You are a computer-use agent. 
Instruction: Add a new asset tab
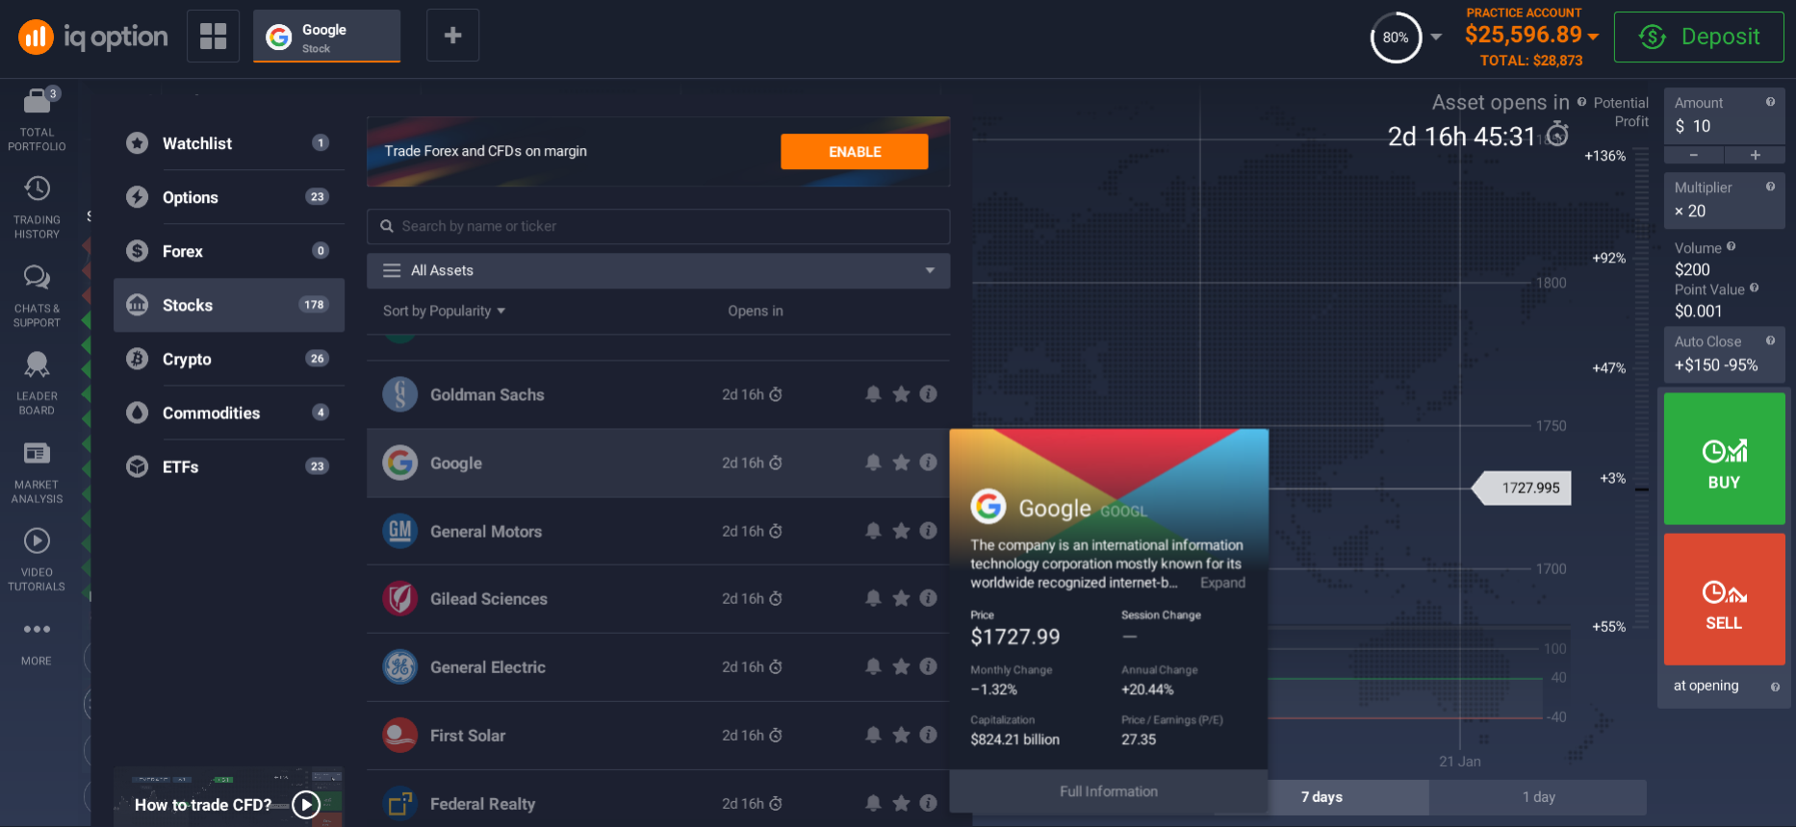click(x=452, y=37)
